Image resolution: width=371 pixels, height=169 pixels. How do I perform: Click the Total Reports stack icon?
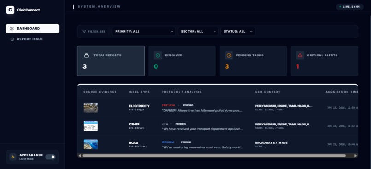click(x=87, y=55)
